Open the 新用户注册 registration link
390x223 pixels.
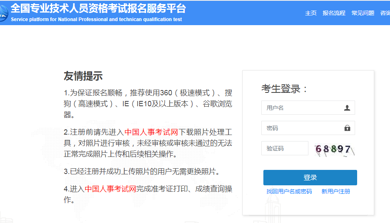coord(336,191)
